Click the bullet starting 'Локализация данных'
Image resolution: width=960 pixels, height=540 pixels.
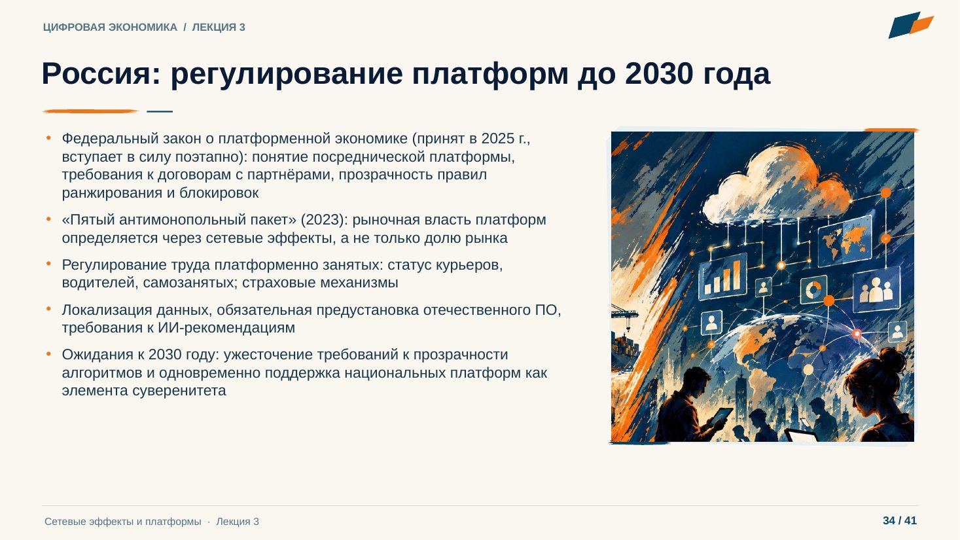point(311,319)
